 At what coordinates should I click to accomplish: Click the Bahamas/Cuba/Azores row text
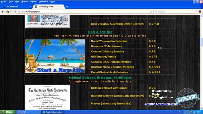107,46
